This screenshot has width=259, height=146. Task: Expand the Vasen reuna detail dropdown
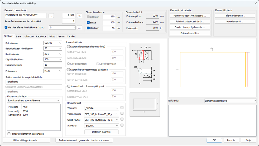[101, 114]
